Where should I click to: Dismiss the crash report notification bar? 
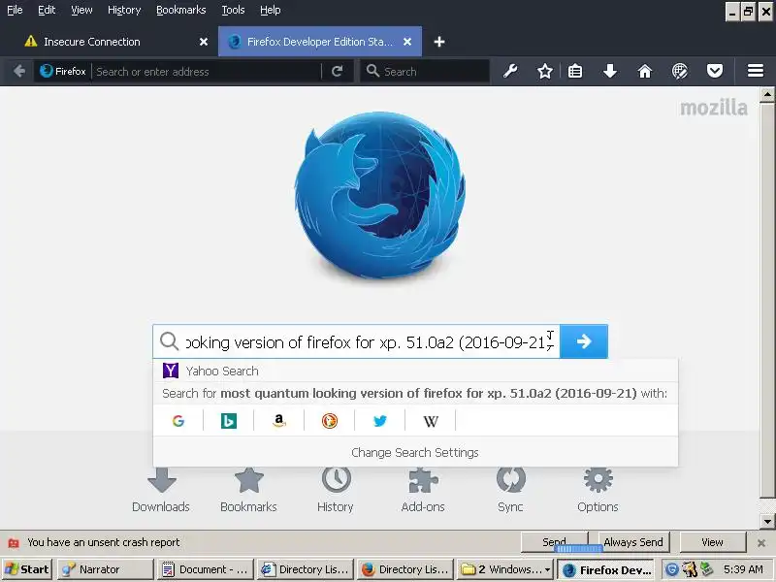pyautogui.click(x=761, y=543)
